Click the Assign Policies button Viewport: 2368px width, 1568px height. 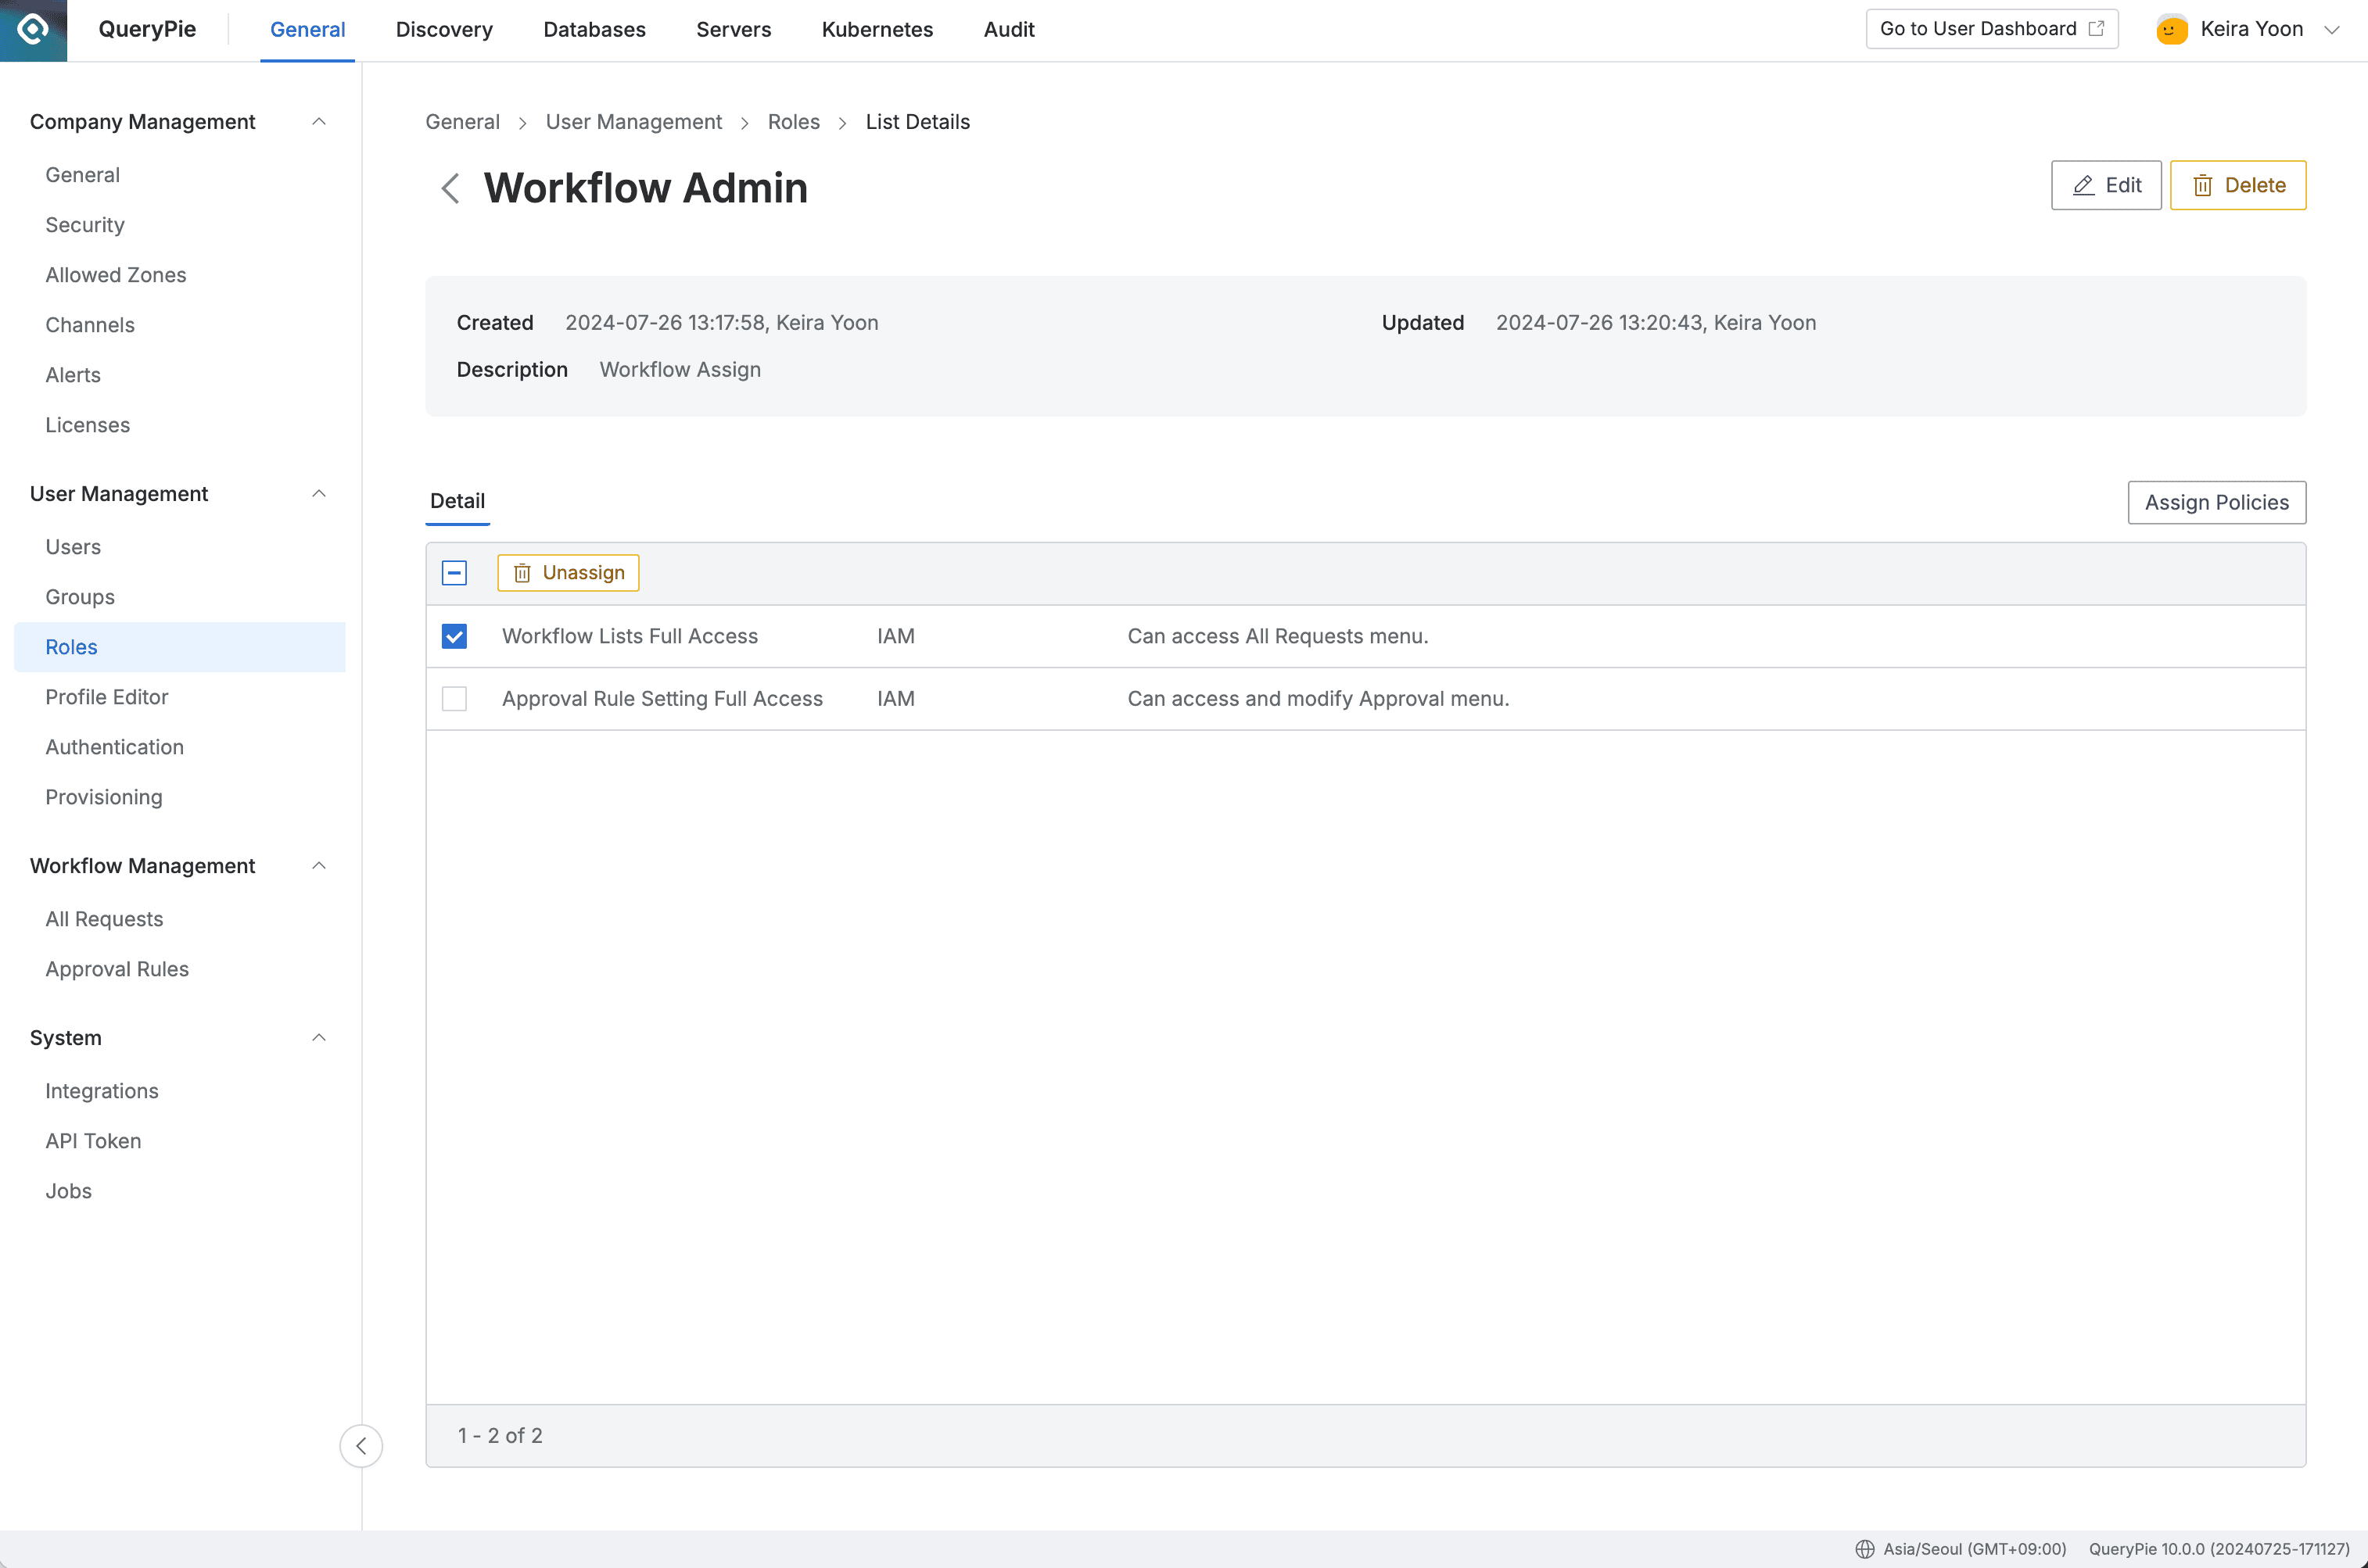[x=2216, y=502]
